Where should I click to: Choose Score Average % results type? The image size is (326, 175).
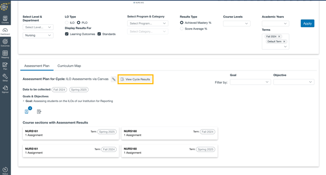tap(181, 29)
